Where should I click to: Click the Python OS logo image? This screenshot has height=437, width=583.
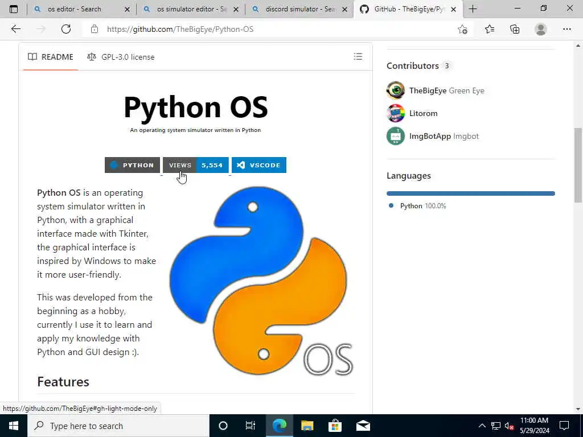[261, 281]
